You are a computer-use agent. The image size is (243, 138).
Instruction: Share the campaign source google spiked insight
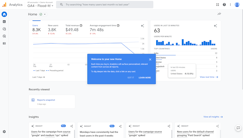point(169,126)
